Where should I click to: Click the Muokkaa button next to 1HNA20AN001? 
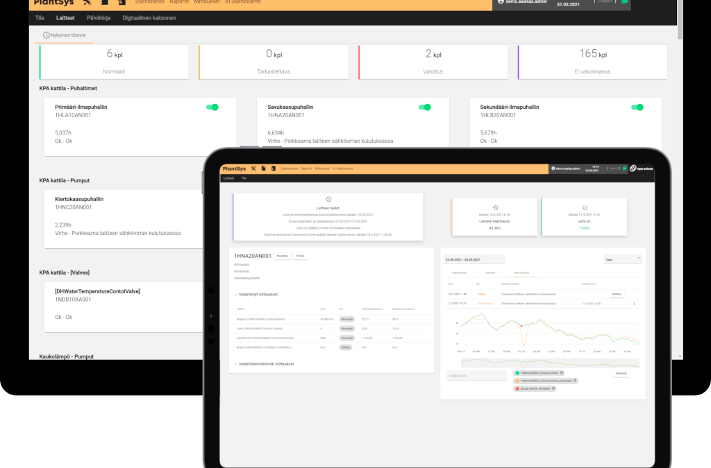283,256
